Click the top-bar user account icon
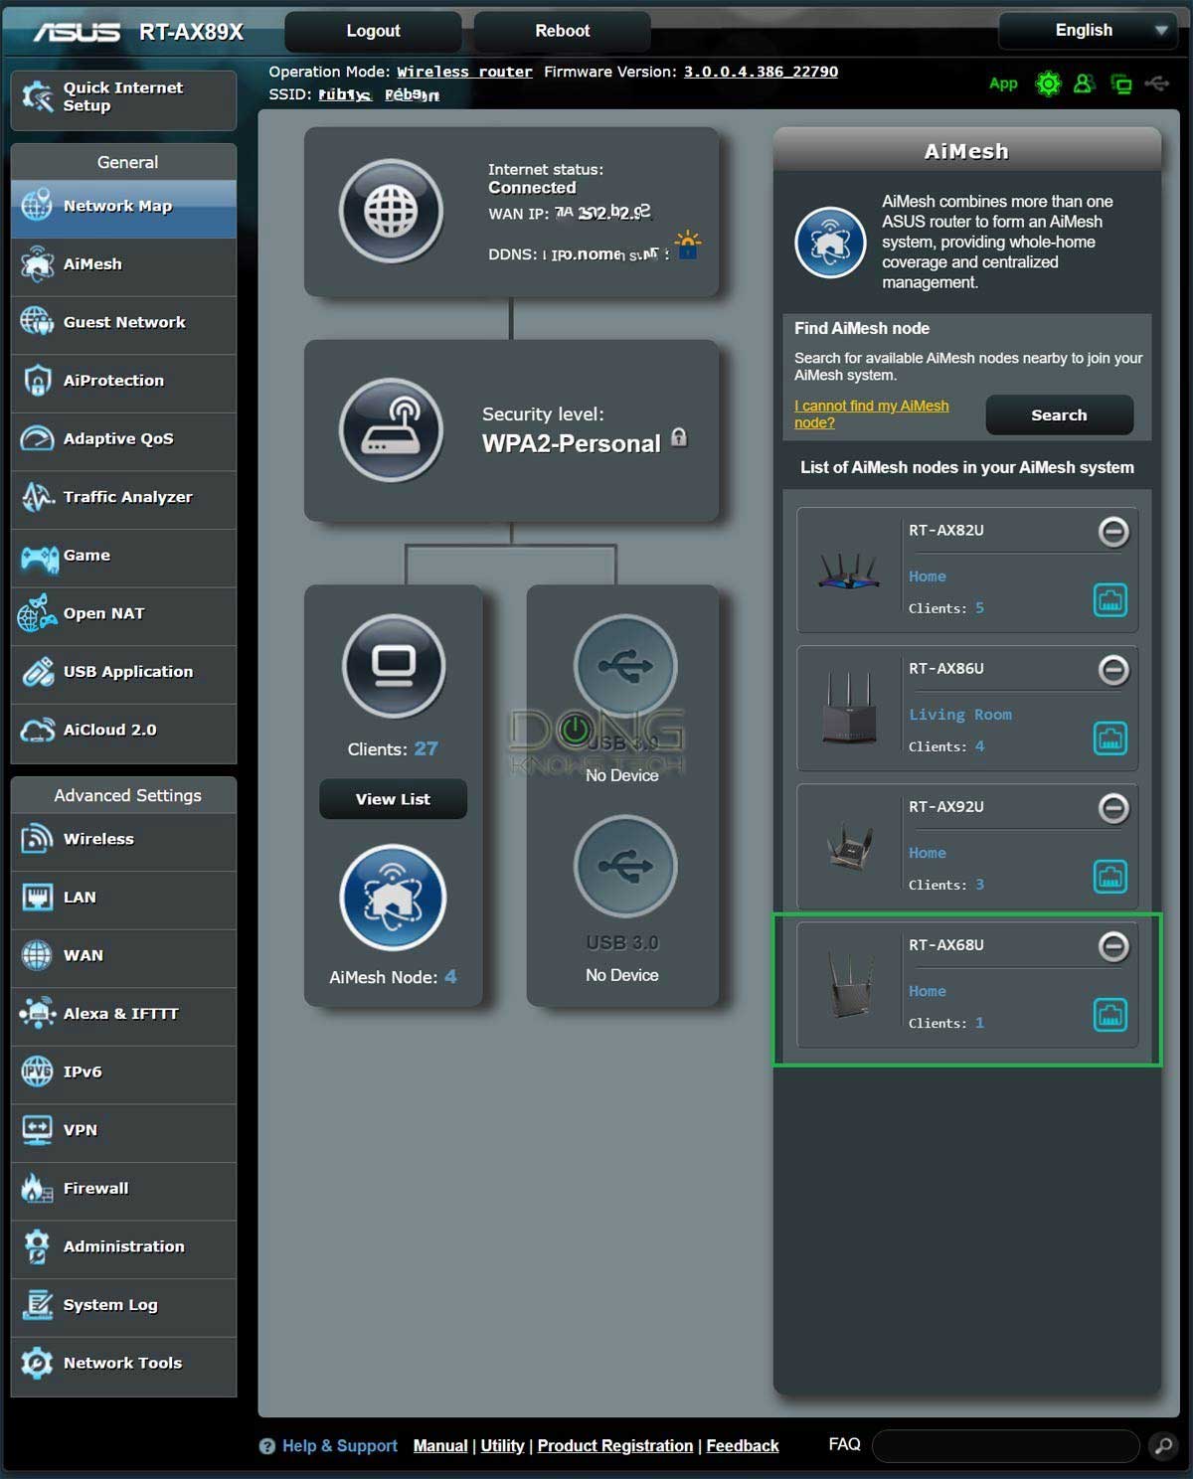 coord(1084,84)
